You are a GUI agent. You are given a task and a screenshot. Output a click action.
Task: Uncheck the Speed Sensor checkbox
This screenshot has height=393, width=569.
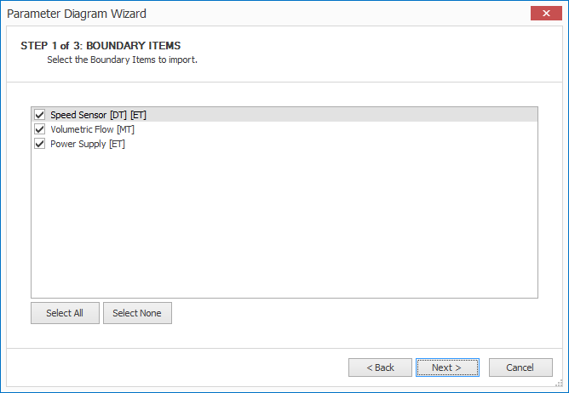[39, 115]
